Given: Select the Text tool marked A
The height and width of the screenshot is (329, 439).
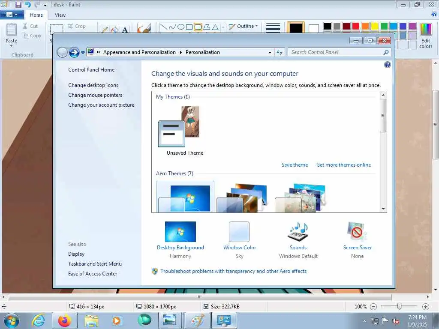Looking at the screenshot, I should [125, 30].
